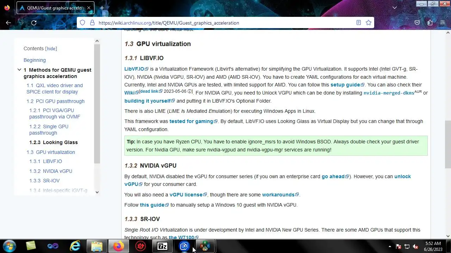
Task: Click the contents panel scrollbar thumb
Action: pyautogui.click(x=97, y=104)
